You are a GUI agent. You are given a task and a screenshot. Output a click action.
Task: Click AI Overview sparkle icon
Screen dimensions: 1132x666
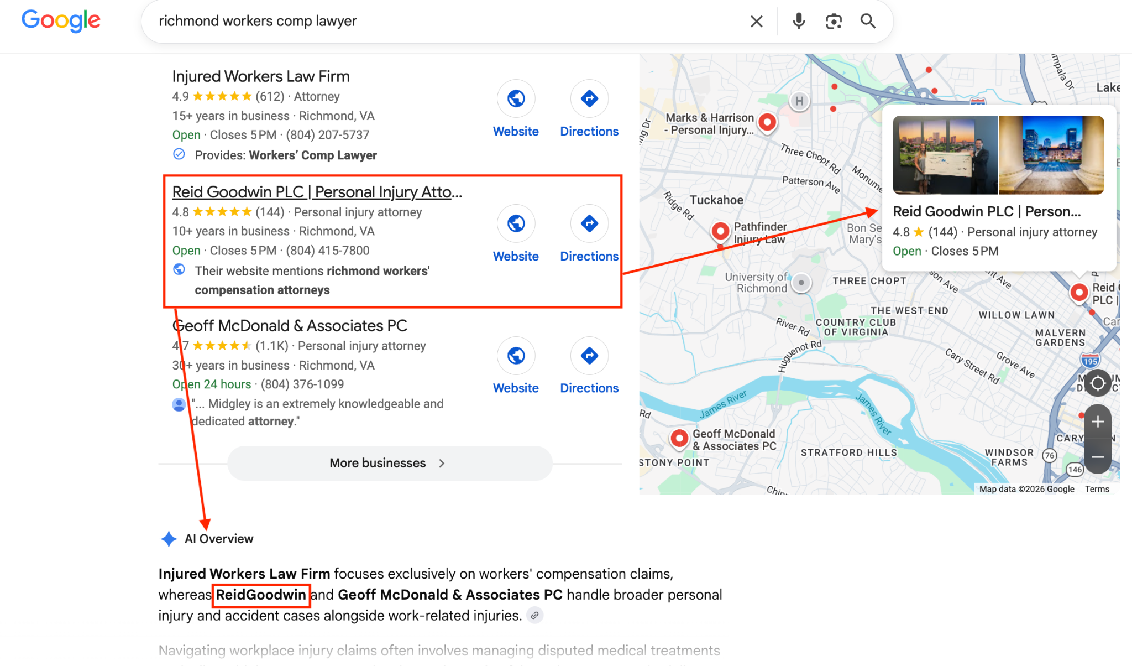point(169,539)
